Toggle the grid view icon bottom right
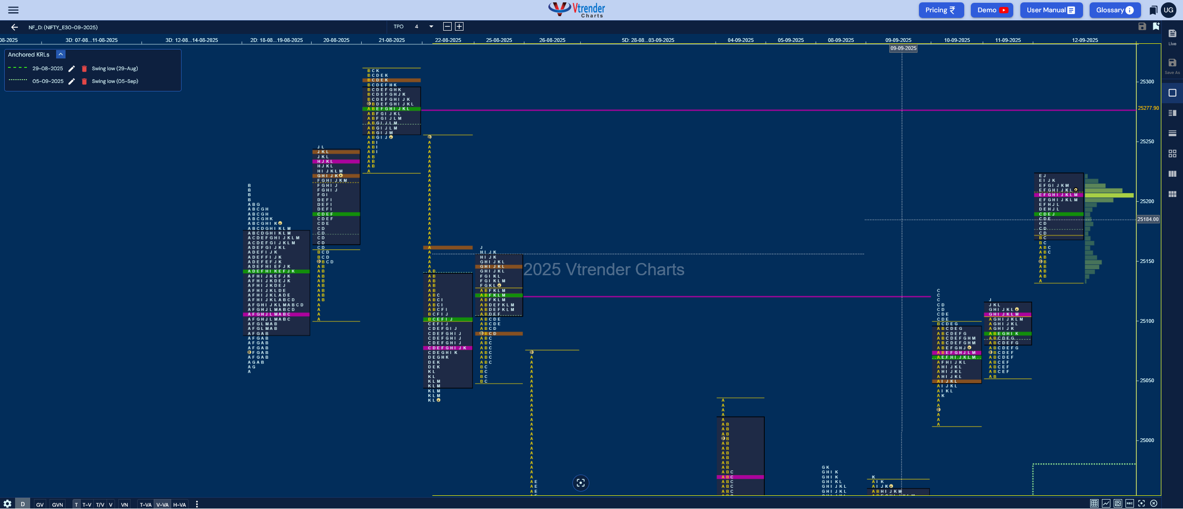Viewport: 1183px width, 509px height. [x=1094, y=503]
